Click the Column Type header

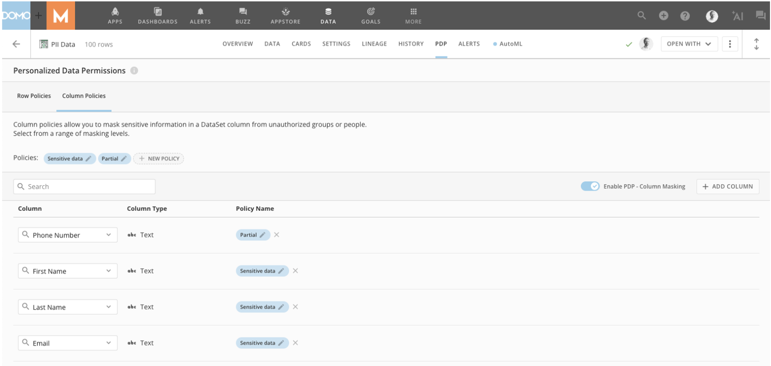coord(147,209)
